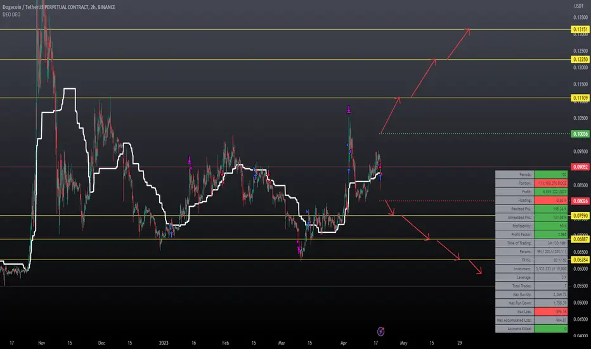Click the magenta sell marker at April peak
The image size is (591, 349).
pos(349,110)
